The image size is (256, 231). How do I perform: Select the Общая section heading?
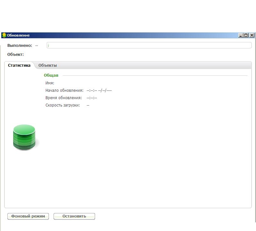coord(51,75)
